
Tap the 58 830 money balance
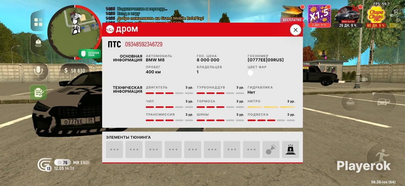pos(75,71)
